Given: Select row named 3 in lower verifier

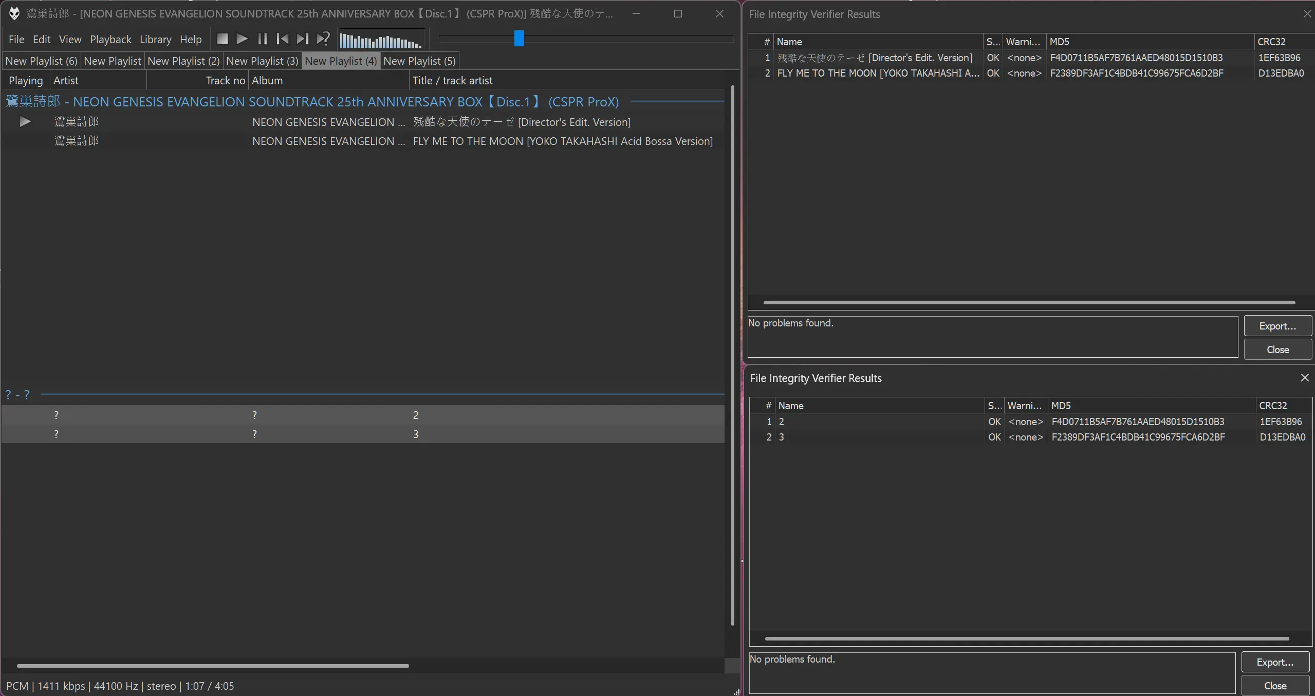Looking at the screenshot, I should click(x=1031, y=437).
